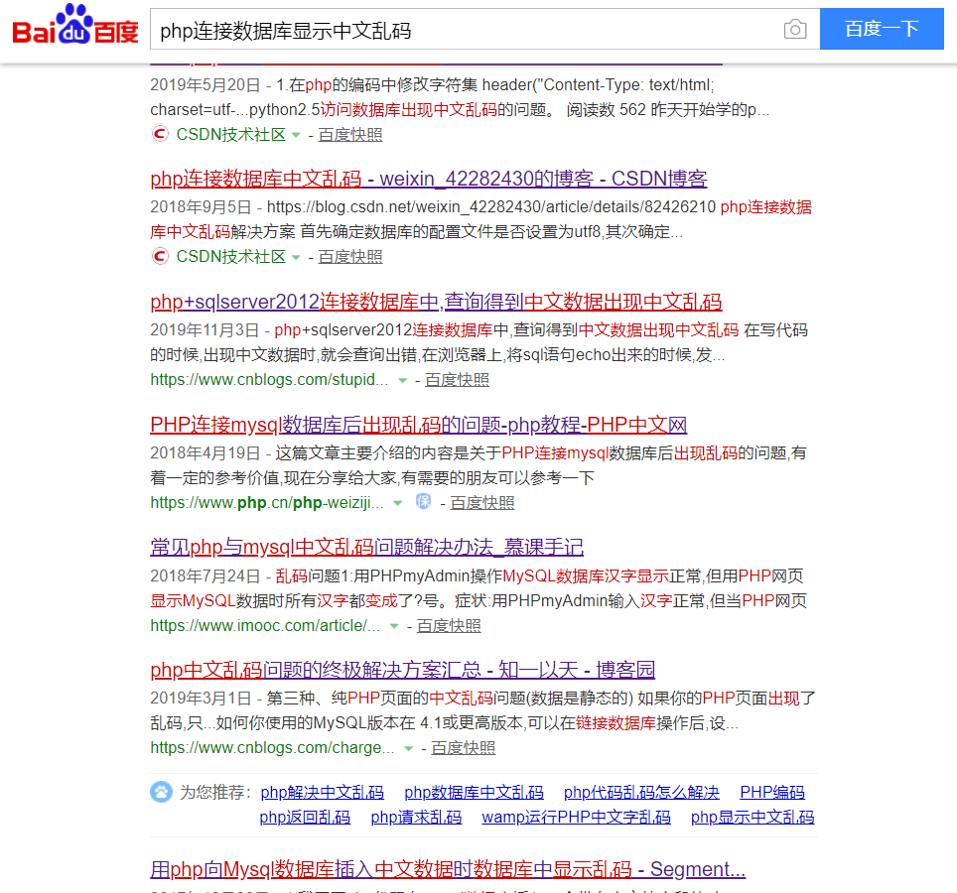
Task: Click CSDN icon of weixin_42282430 result
Action: (x=160, y=256)
